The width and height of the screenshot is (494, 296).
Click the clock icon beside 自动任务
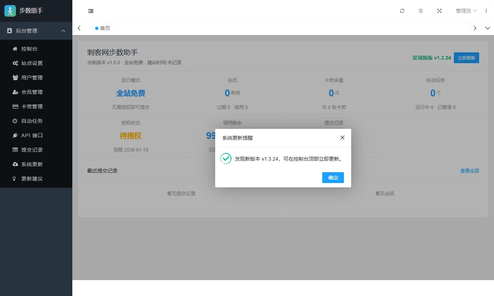tap(15, 121)
